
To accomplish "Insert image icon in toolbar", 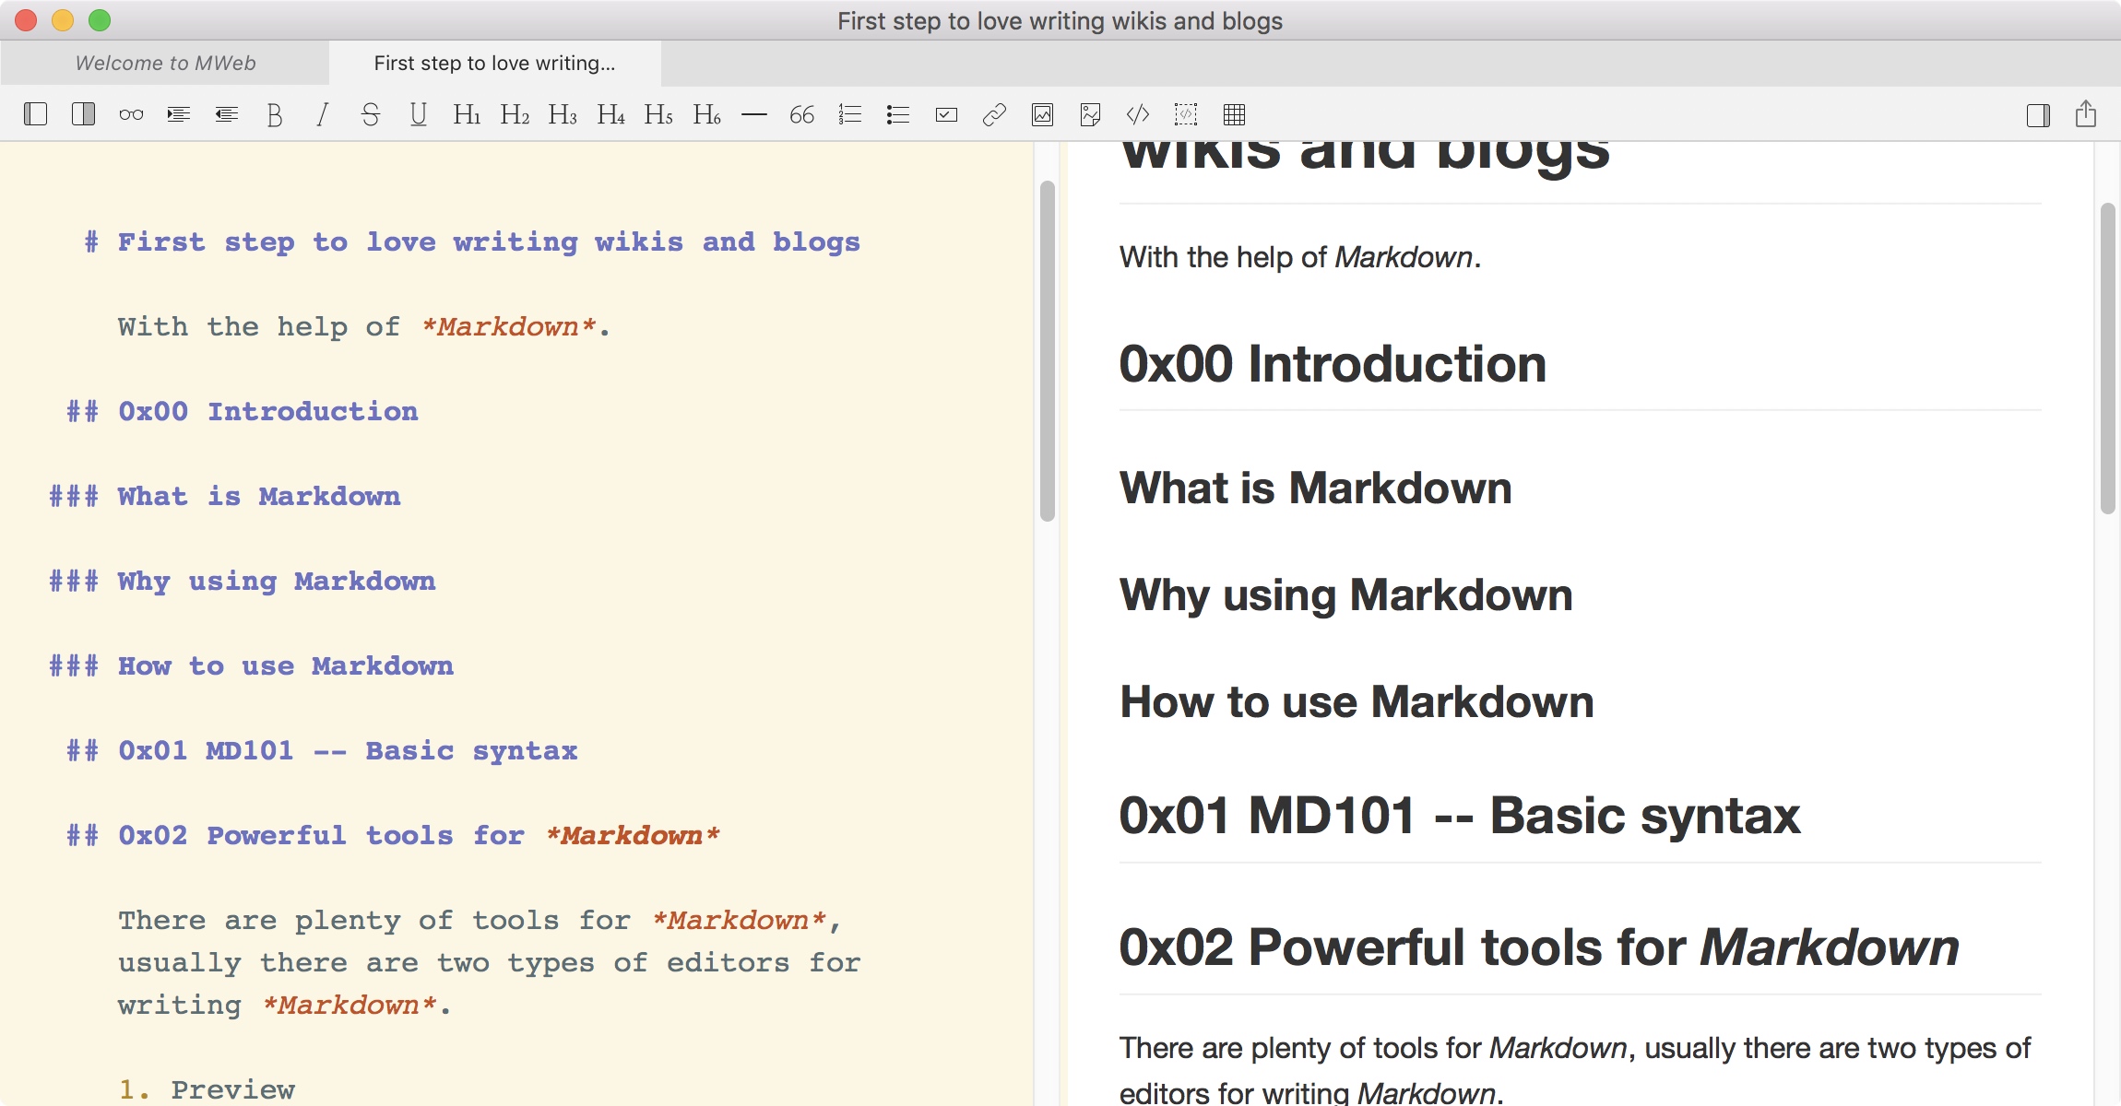I will tap(1042, 114).
